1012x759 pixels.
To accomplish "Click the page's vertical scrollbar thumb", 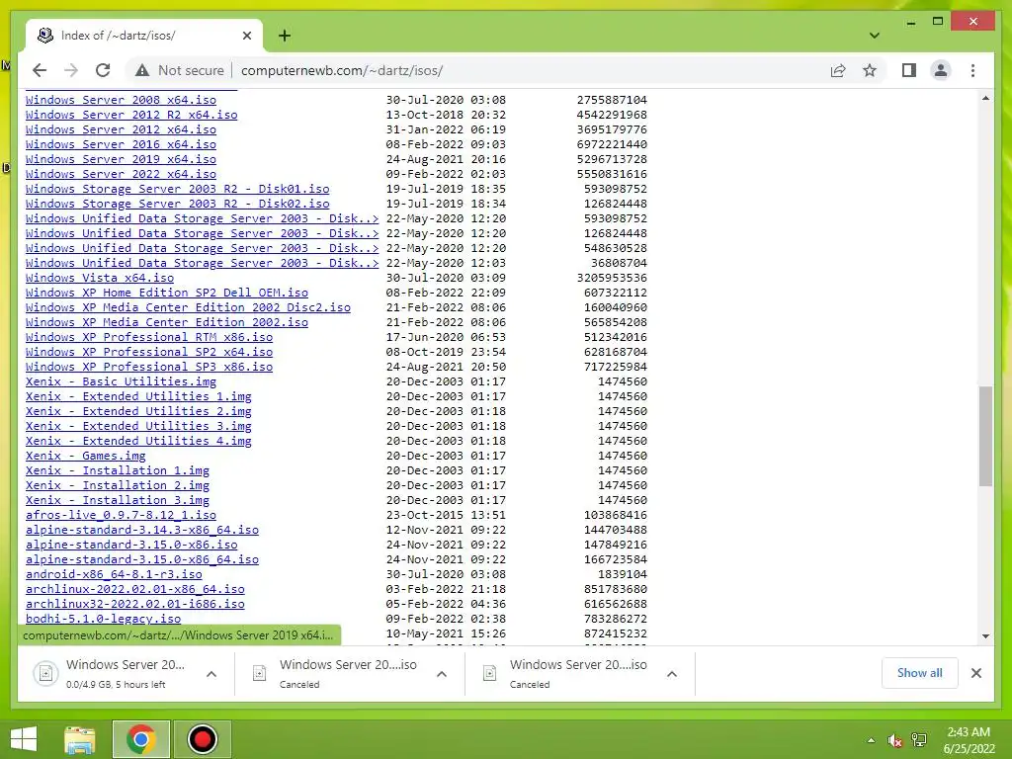I will tap(985, 436).
